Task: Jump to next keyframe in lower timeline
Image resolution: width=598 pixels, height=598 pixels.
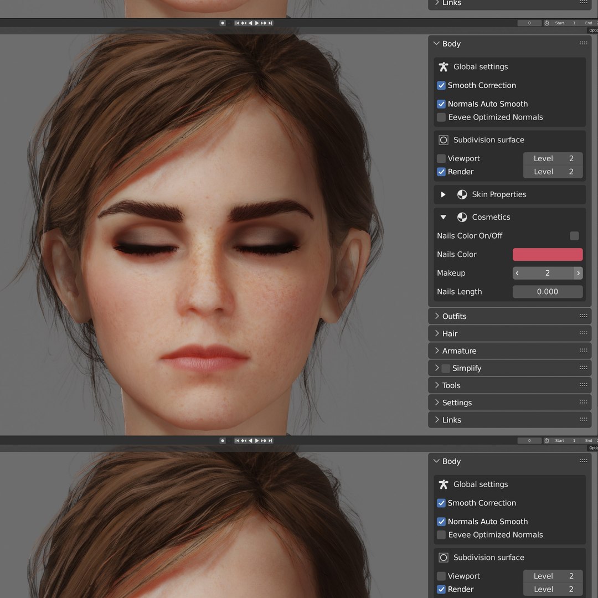Action: point(264,441)
